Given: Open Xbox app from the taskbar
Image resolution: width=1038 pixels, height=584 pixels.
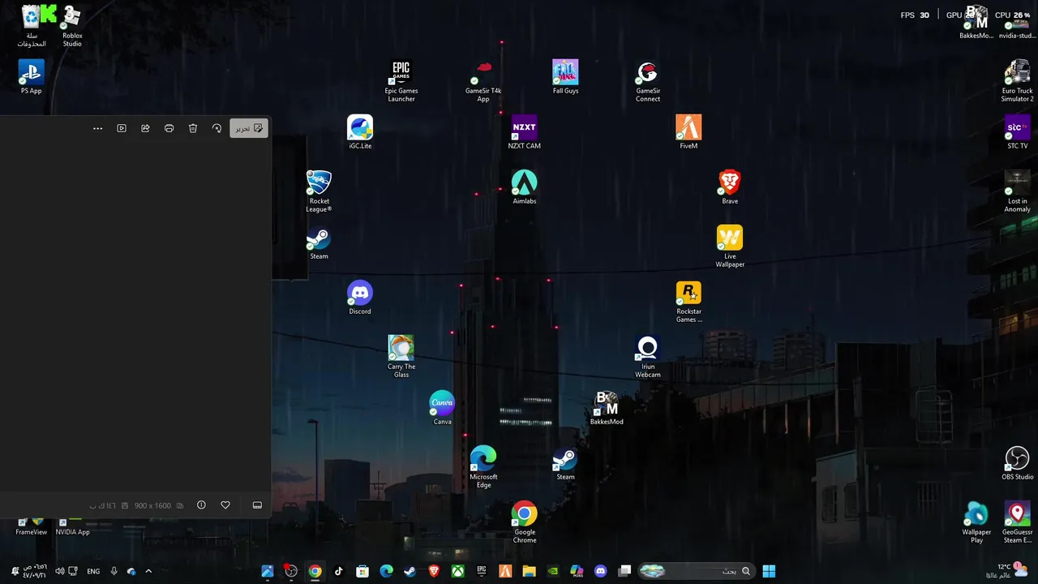Looking at the screenshot, I should coord(457,571).
